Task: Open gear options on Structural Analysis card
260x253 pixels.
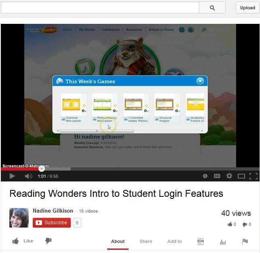Action: pos(177,111)
